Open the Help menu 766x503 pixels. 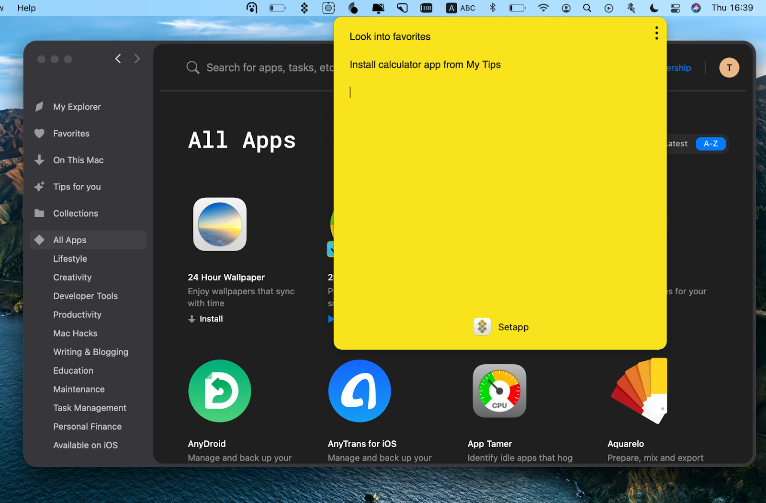[26, 8]
